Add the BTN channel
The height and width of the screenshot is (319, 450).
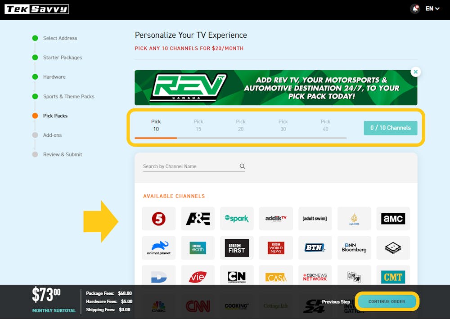click(x=315, y=248)
